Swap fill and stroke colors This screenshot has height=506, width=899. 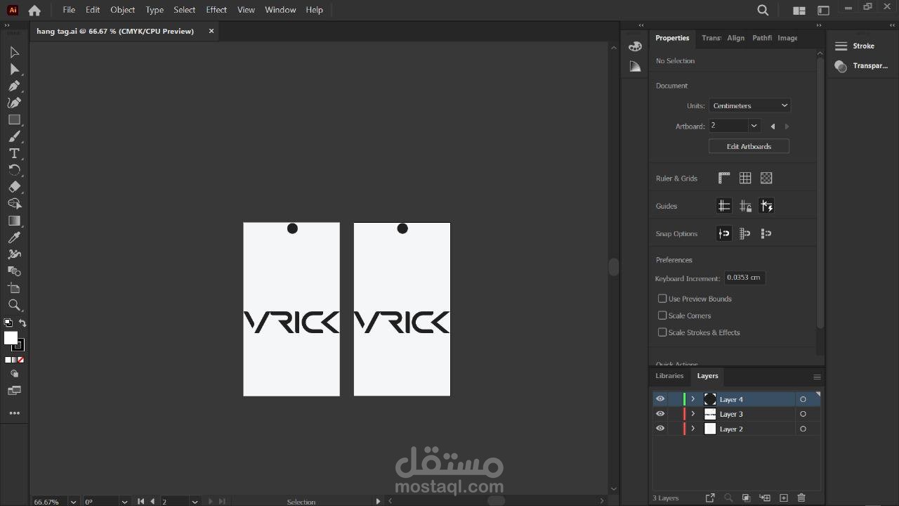tap(22, 323)
